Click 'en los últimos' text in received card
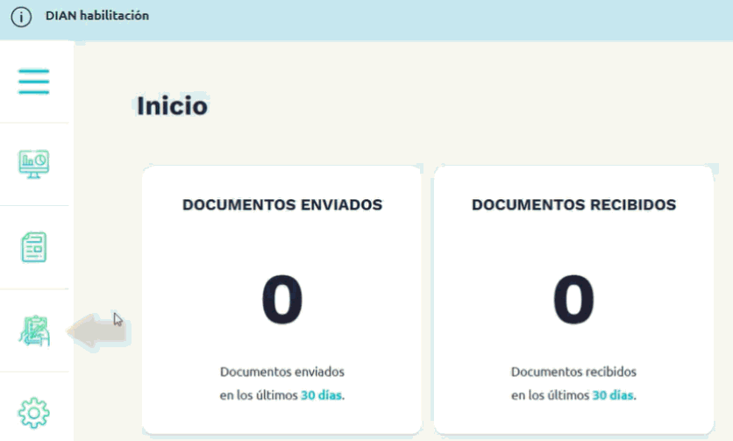Image resolution: width=733 pixels, height=441 pixels. coord(550,395)
